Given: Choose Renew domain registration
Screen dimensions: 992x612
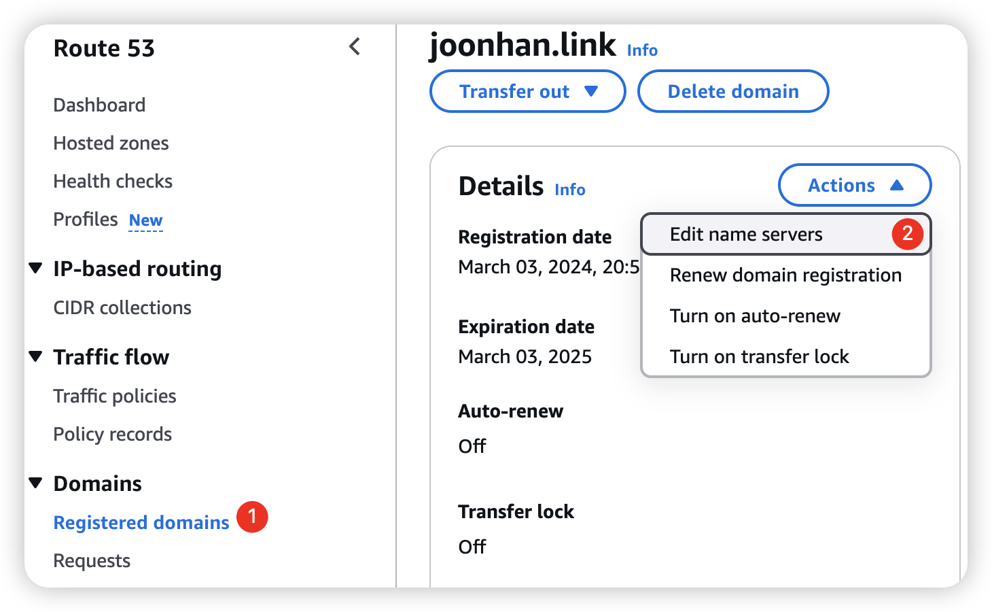Looking at the screenshot, I should click(x=785, y=275).
